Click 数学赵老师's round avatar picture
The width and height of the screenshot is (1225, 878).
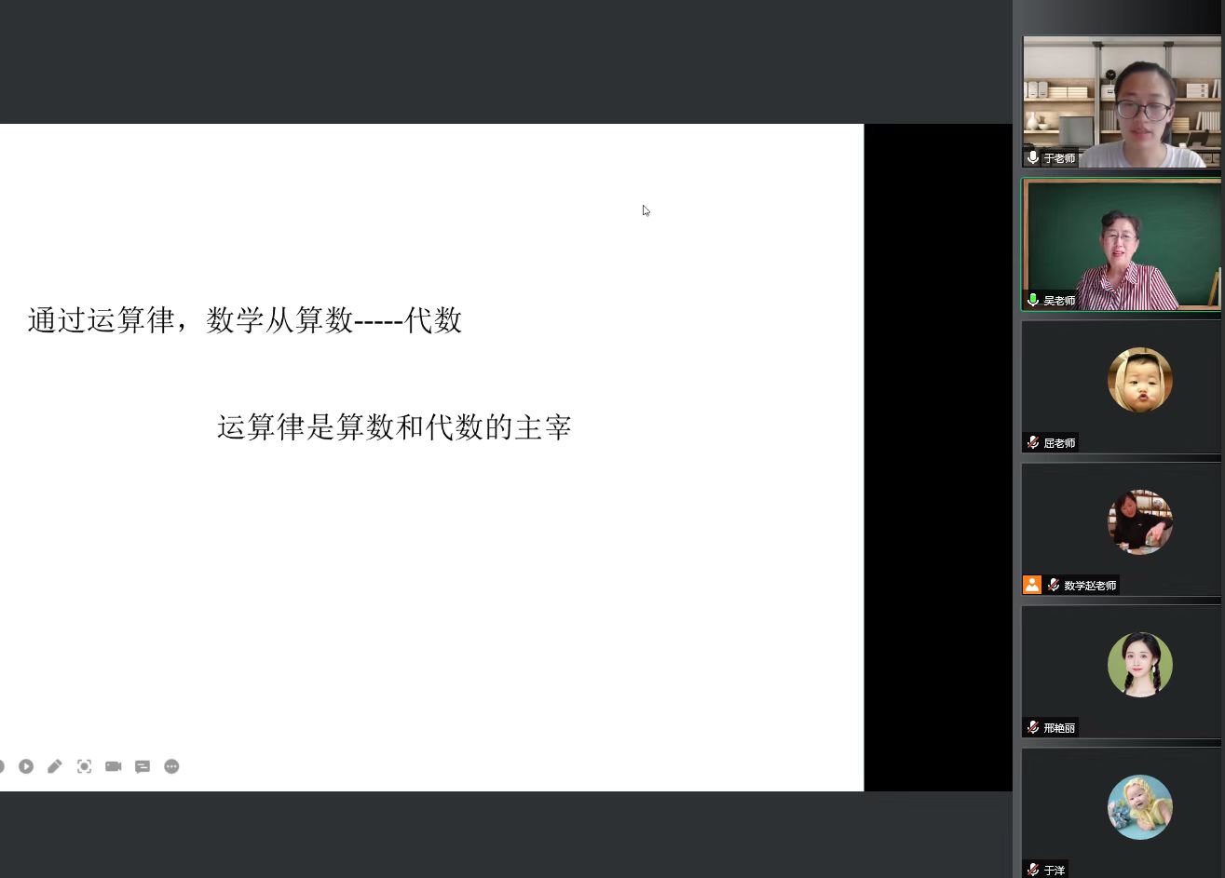[x=1140, y=522]
